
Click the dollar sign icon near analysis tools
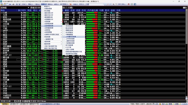(x=116, y=4)
